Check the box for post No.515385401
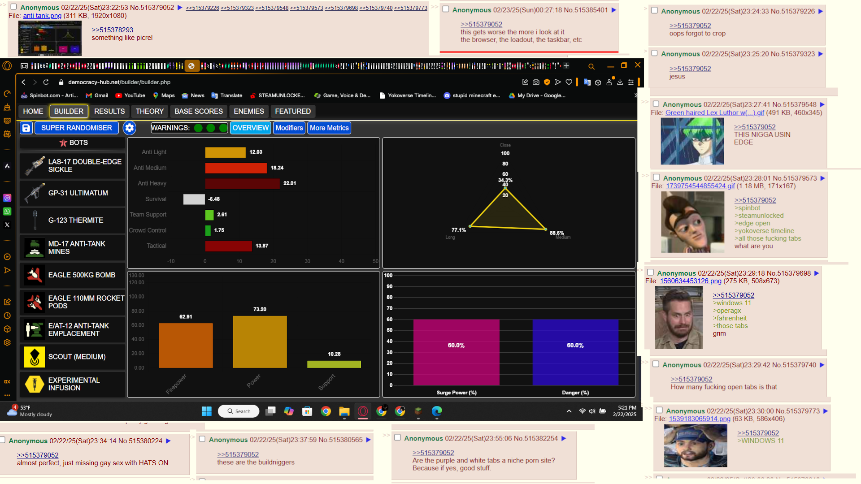This screenshot has width=861, height=484. [446, 9]
